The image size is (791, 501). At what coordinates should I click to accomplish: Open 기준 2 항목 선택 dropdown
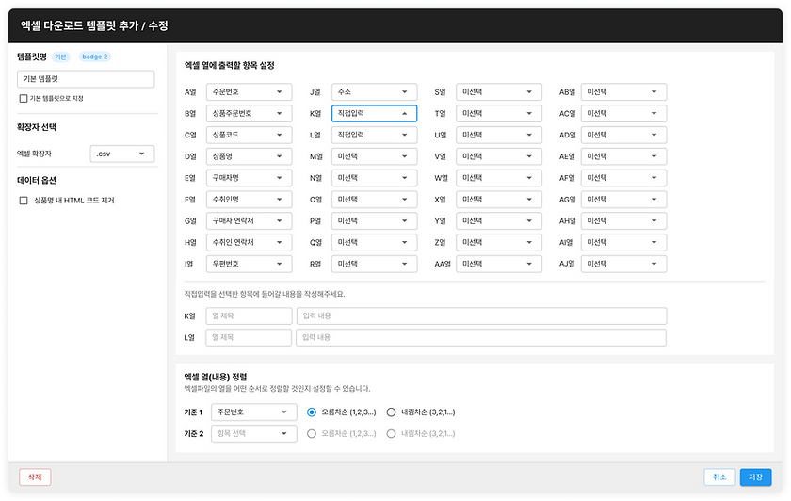(253, 434)
